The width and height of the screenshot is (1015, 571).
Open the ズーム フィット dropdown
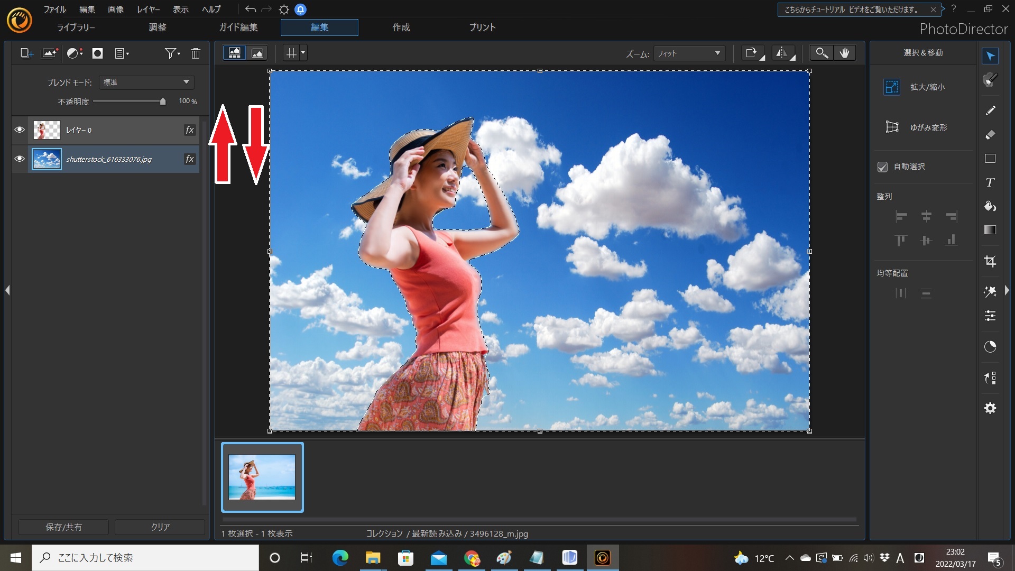coord(689,53)
